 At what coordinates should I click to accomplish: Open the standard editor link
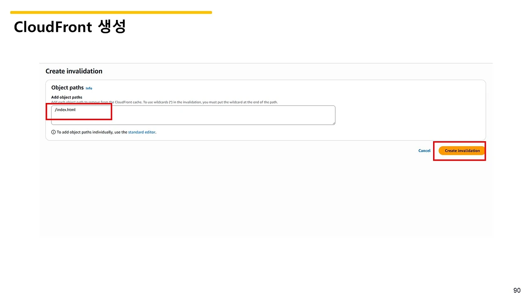coord(142,132)
